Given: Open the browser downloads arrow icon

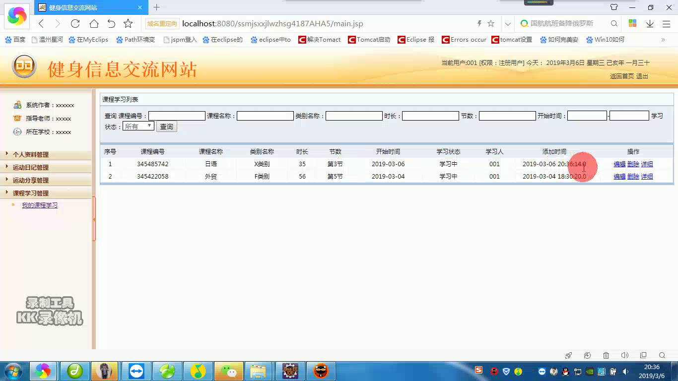Looking at the screenshot, I should (x=650, y=23).
